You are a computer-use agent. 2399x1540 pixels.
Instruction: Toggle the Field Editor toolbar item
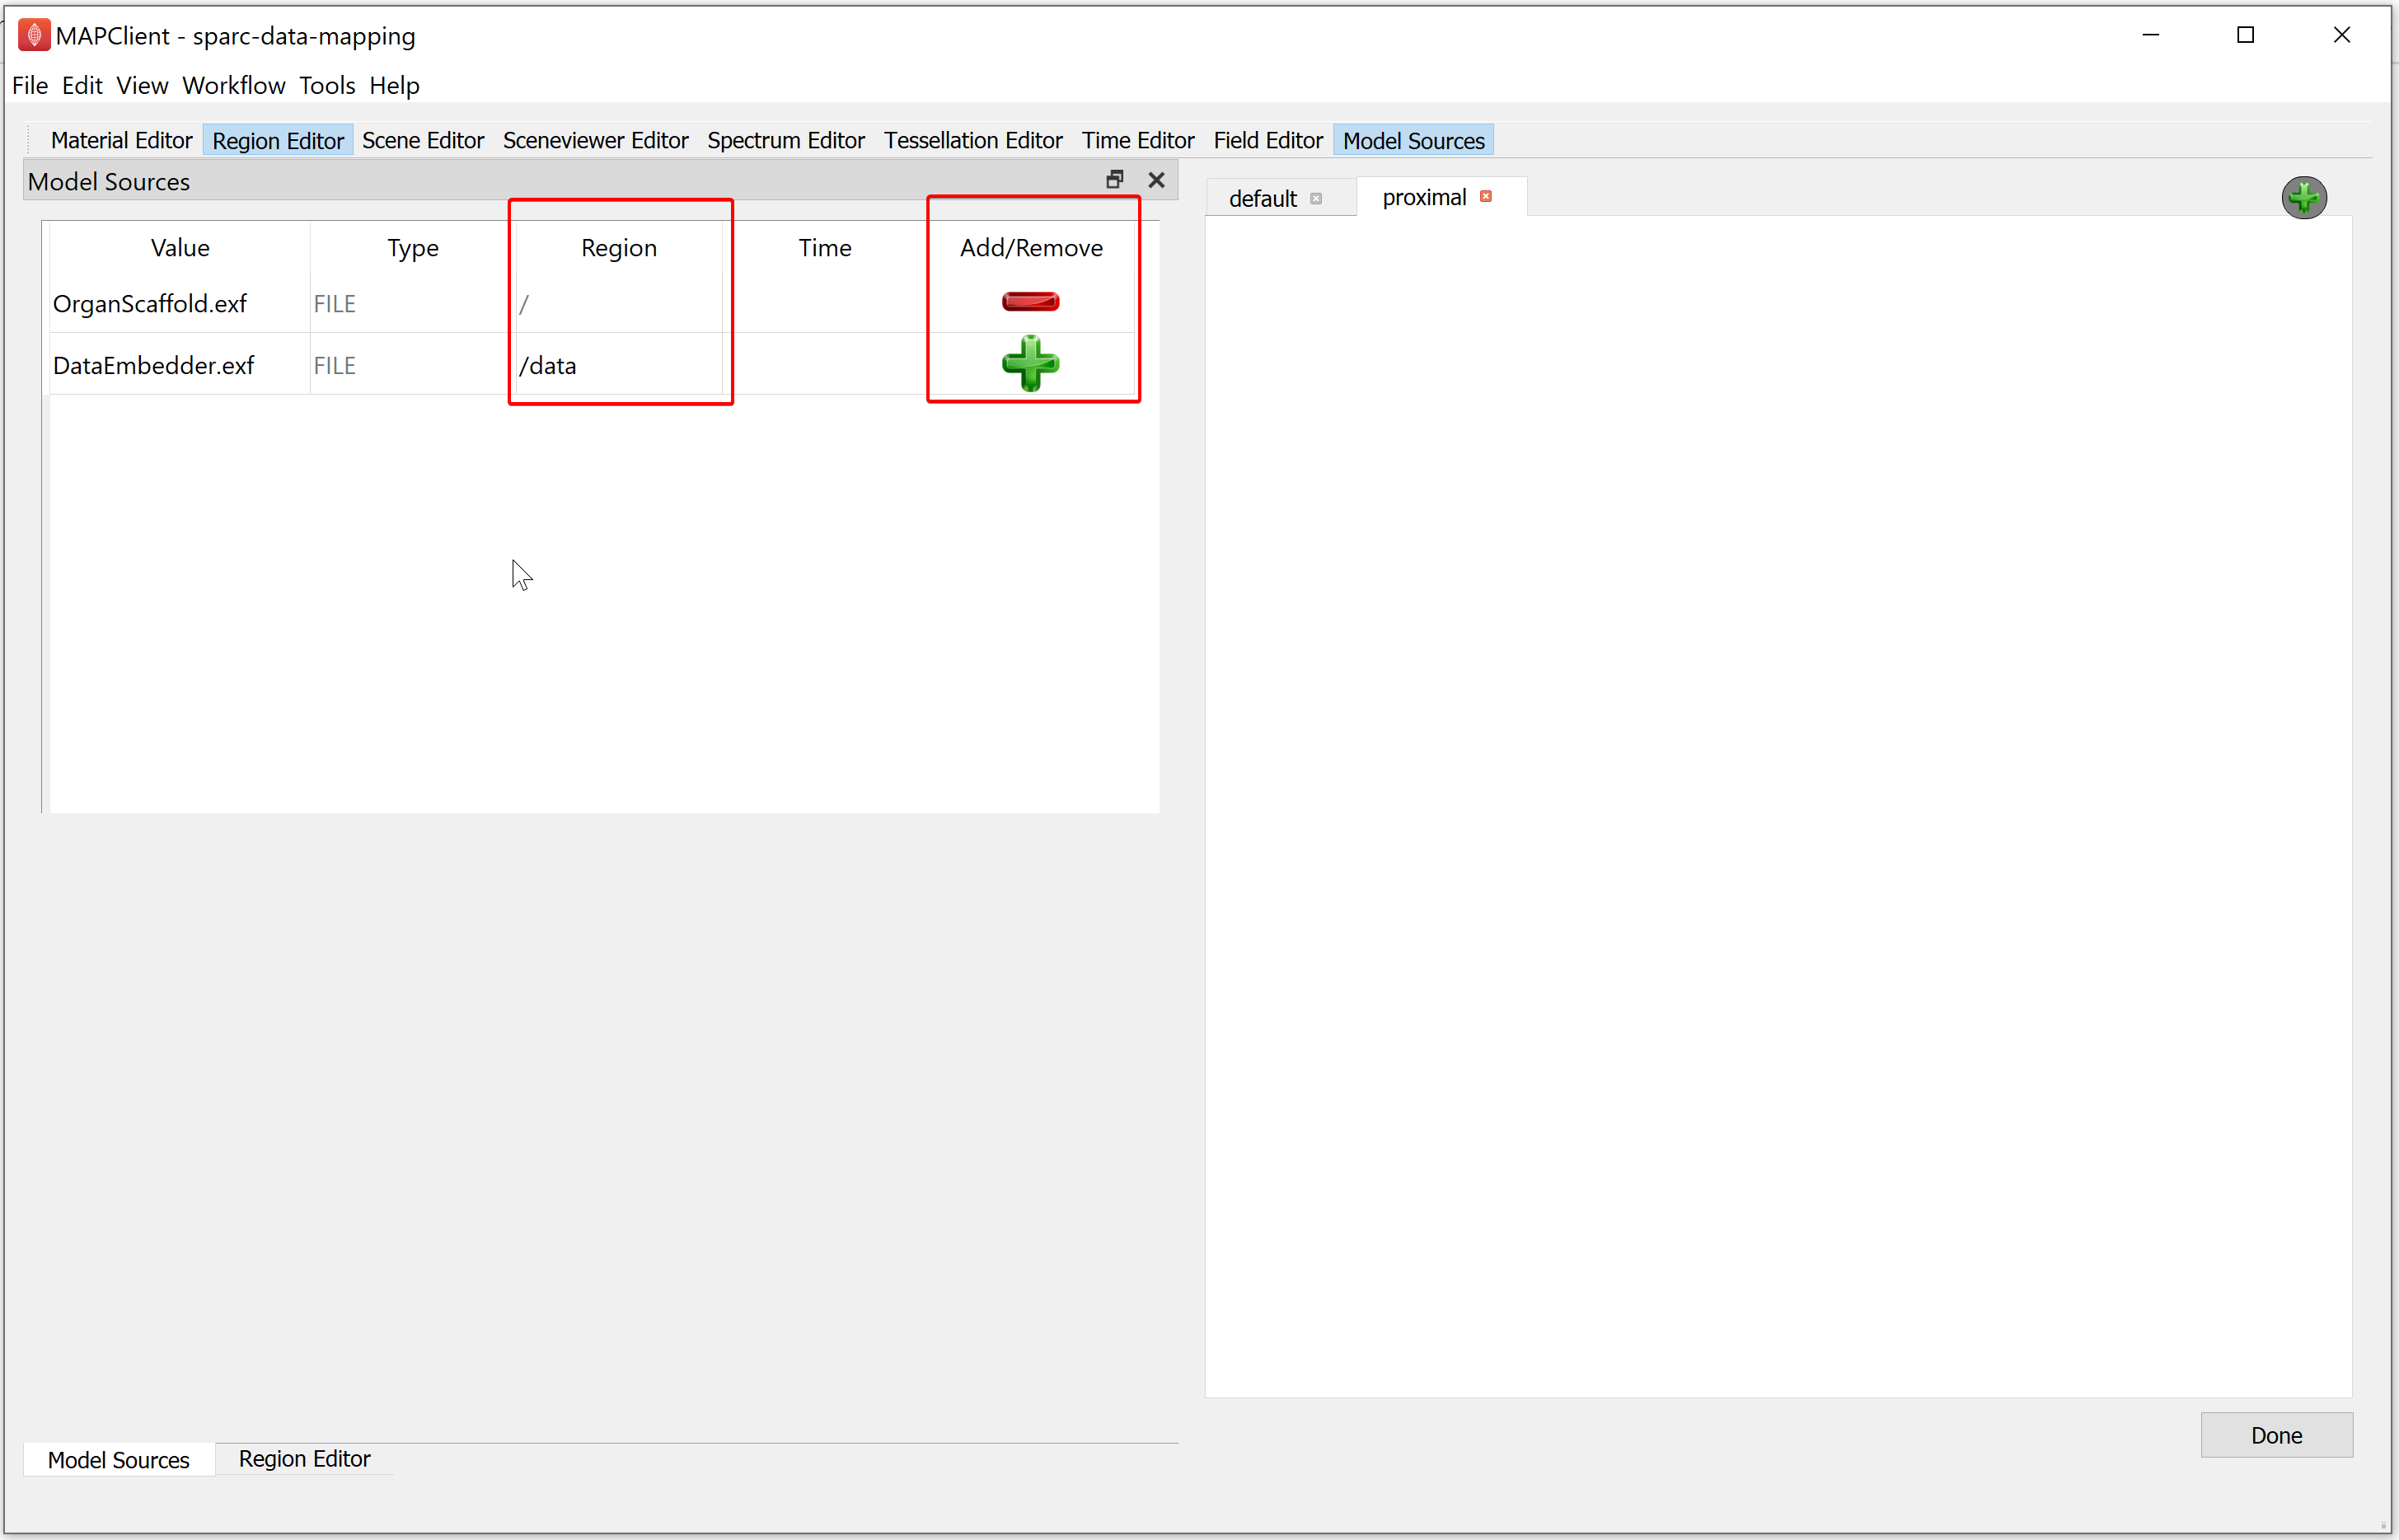click(1268, 140)
